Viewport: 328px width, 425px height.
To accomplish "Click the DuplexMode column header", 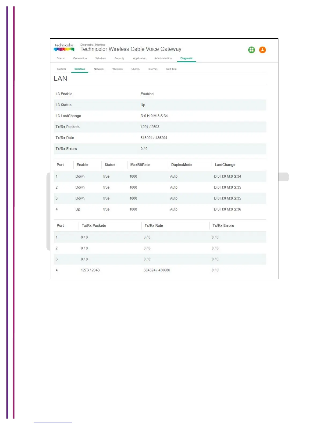I will [x=182, y=165].
